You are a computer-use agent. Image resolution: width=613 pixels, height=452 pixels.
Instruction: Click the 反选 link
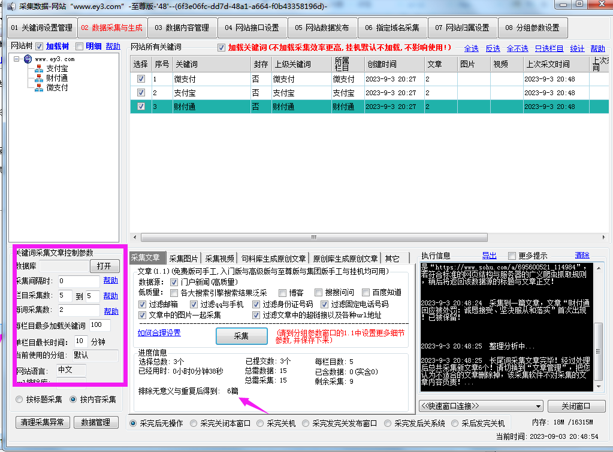pyautogui.click(x=493, y=48)
